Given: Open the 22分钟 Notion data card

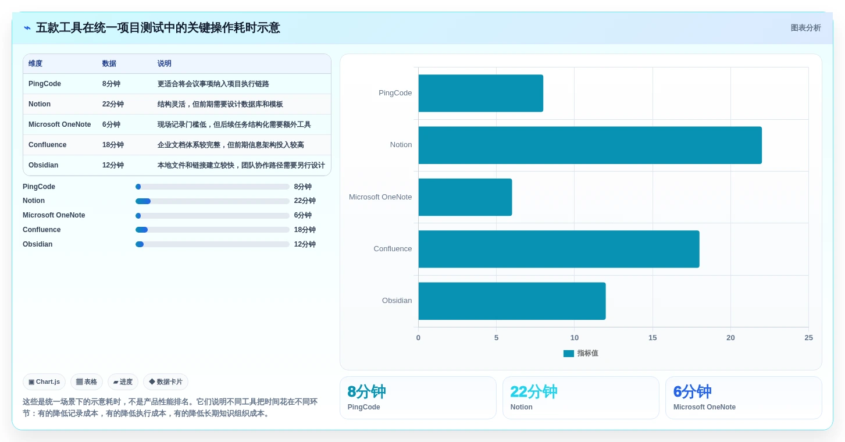Looking at the screenshot, I should click(581, 398).
